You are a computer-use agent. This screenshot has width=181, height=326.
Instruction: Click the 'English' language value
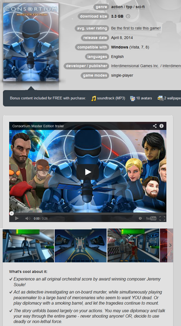[117, 57]
